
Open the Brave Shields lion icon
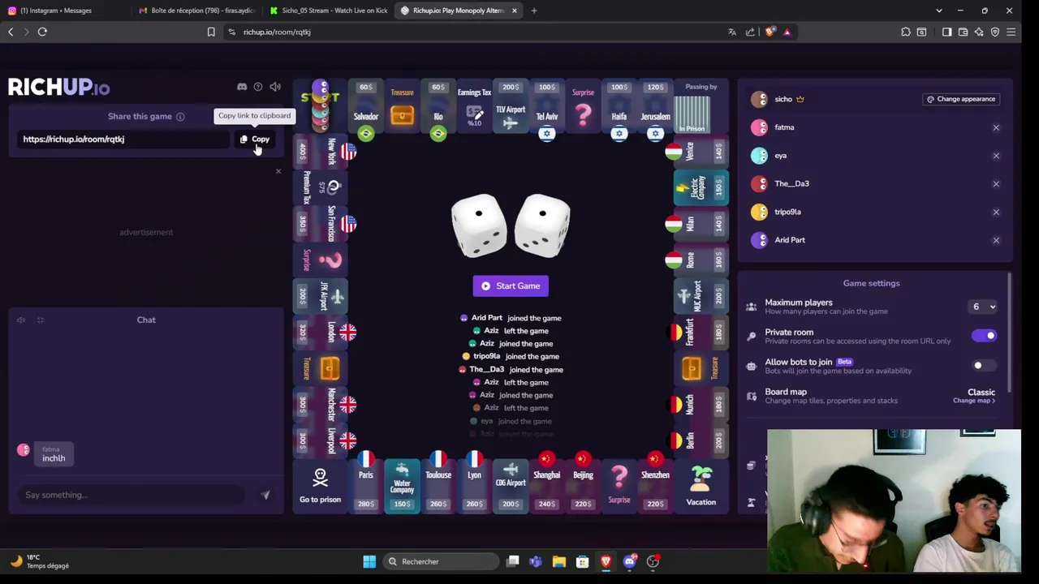(x=770, y=32)
